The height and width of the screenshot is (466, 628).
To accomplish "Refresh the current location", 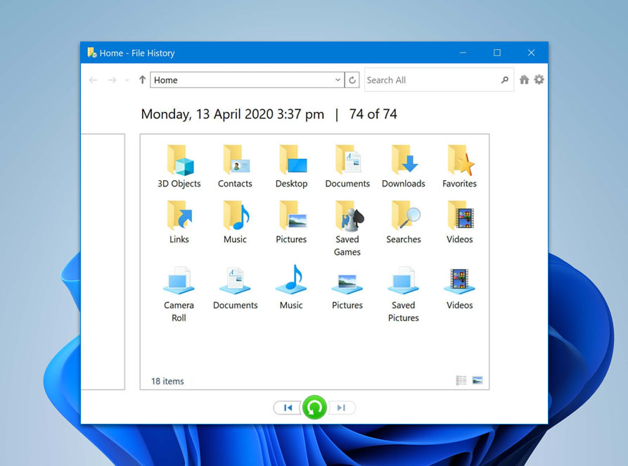I will pos(352,80).
